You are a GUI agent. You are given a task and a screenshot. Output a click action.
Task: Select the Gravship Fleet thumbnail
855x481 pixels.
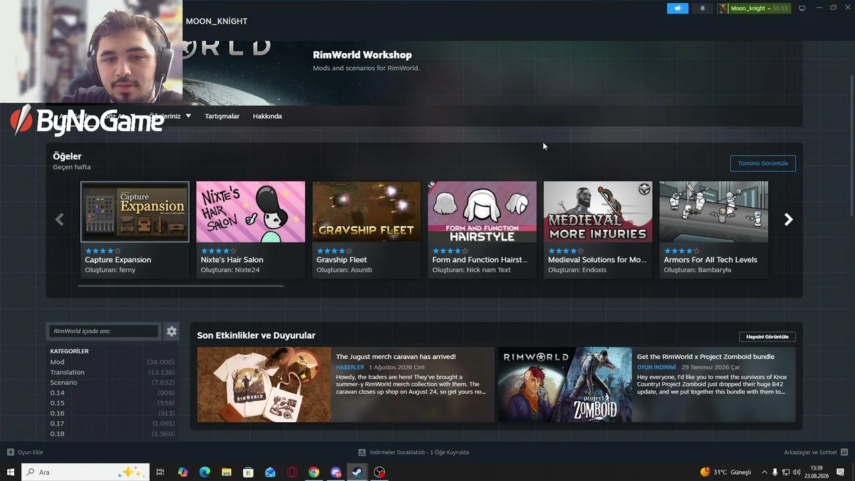coord(367,212)
